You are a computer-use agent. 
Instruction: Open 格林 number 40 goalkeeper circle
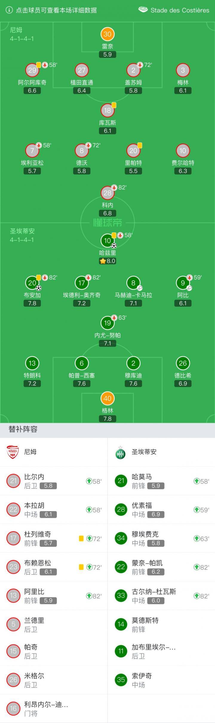click(107, 398)
